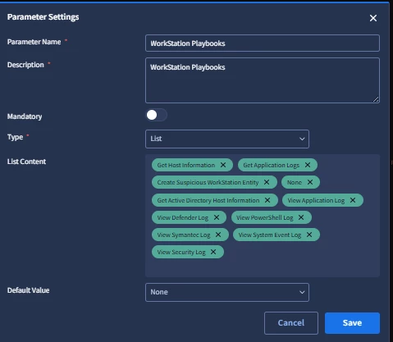Remove the View Symantec Log tag
This screenshot has height=342, width=393.
click(218, 235)
